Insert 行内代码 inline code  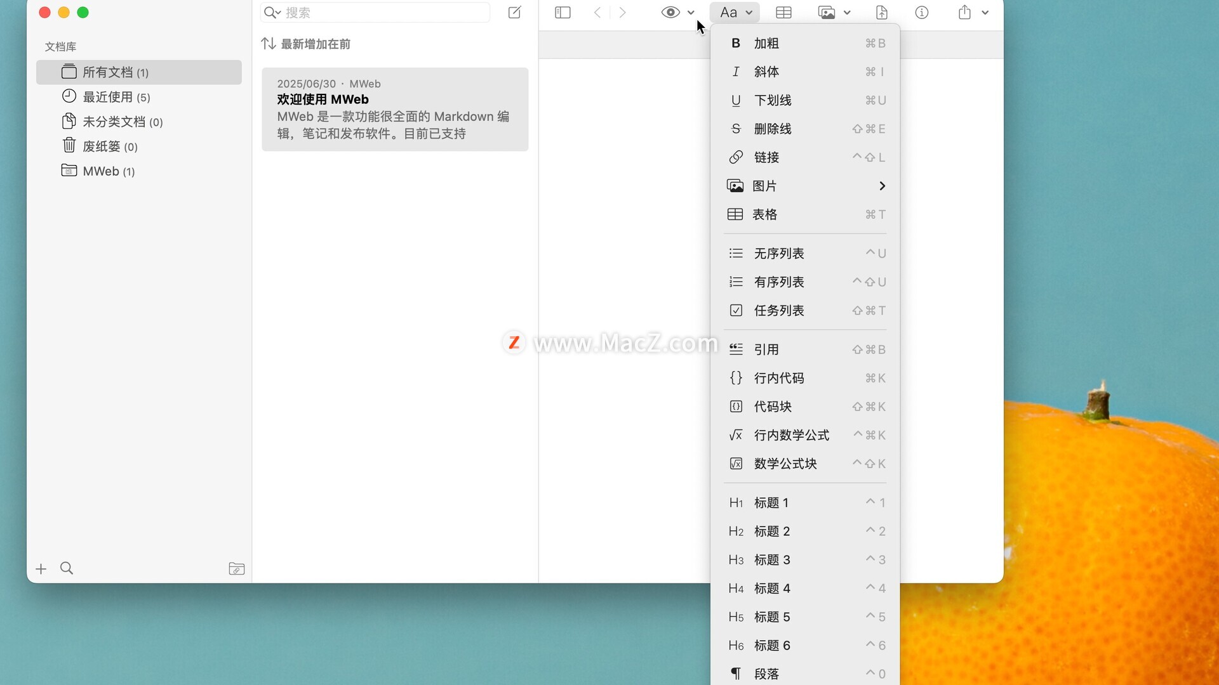click(805, 378)
